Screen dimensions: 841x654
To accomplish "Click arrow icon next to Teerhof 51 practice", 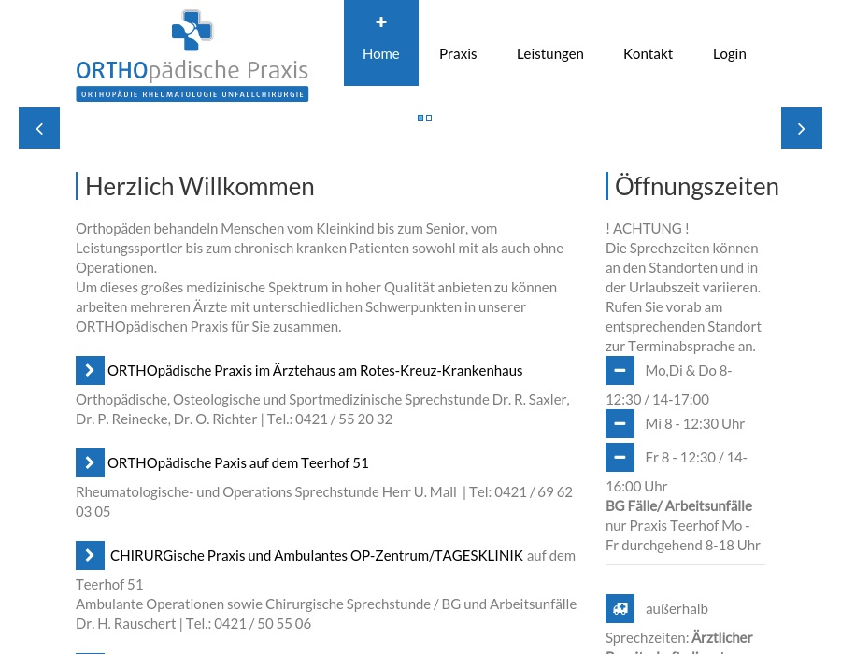I will tap(90, 462).
